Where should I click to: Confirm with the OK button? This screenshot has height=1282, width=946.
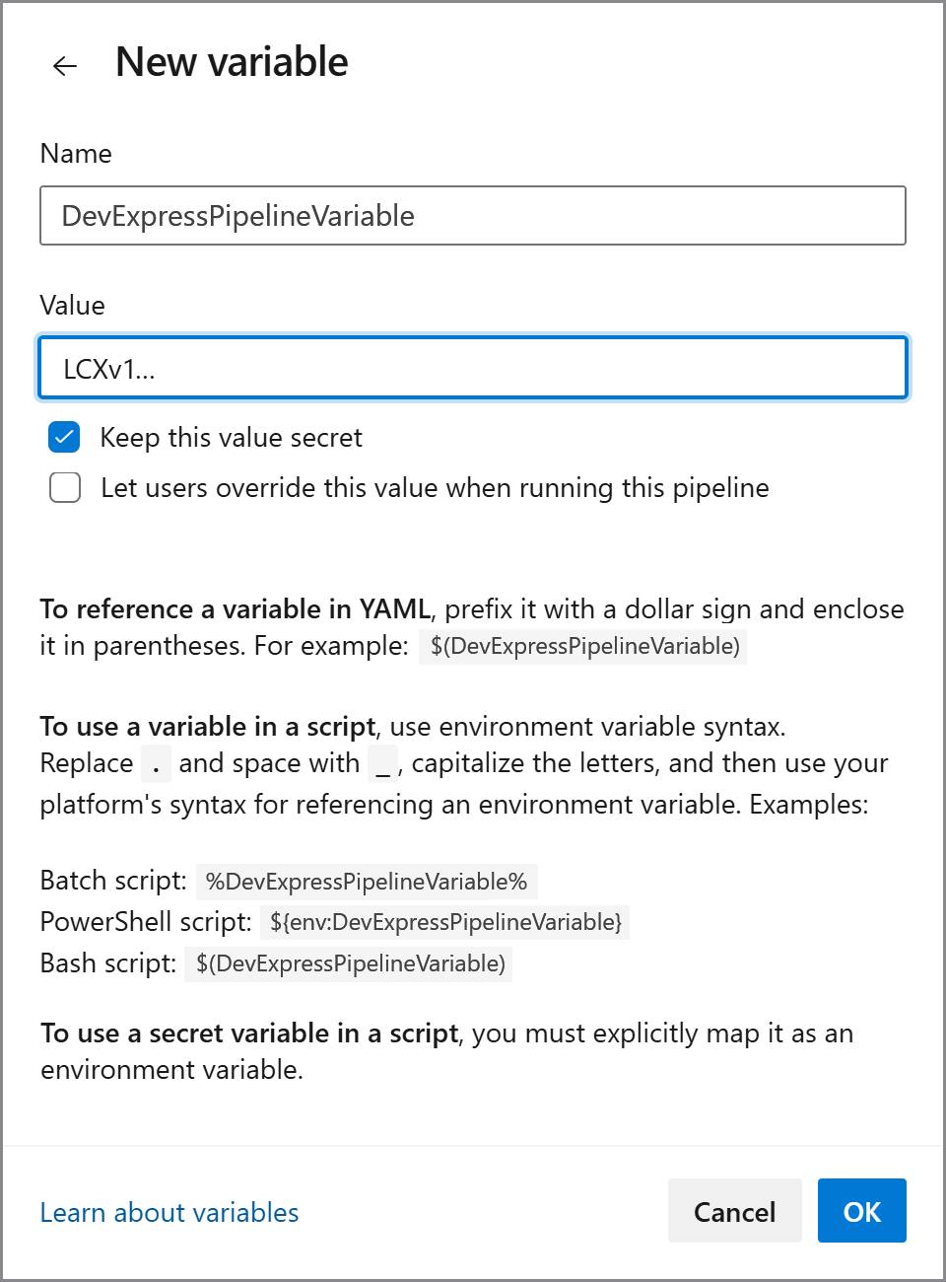point(861,1211)
